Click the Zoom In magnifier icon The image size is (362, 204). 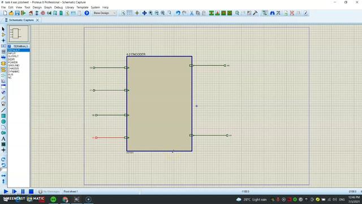tap(150, 13)
